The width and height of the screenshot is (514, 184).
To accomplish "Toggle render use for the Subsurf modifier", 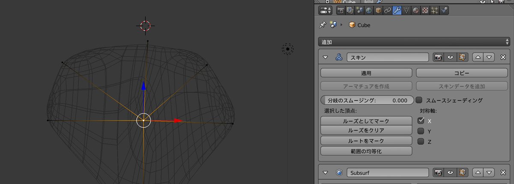I will point(438,173).
